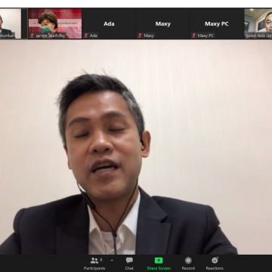
Task: Click the main speaker video area
Action: click(136, 147)
